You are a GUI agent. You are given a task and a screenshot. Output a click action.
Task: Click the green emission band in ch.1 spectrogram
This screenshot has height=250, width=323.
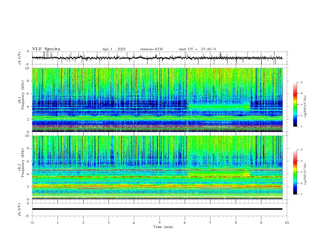(x=219, y=107)
